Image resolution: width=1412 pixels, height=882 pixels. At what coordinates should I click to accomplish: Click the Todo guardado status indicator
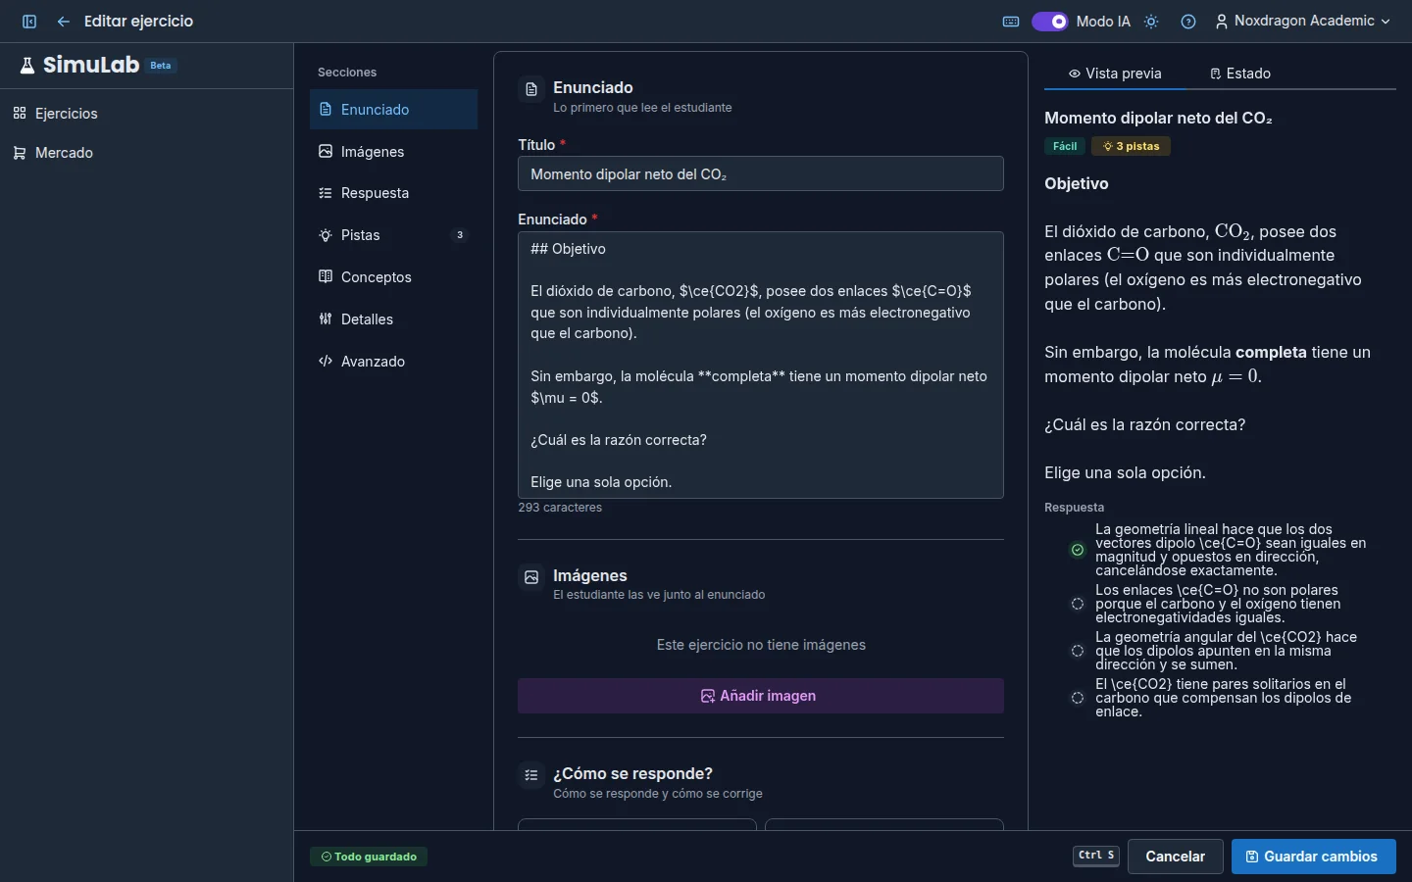click(369, 857)
